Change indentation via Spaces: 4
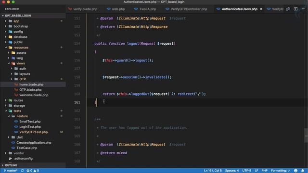 click(x=232, y=171)
